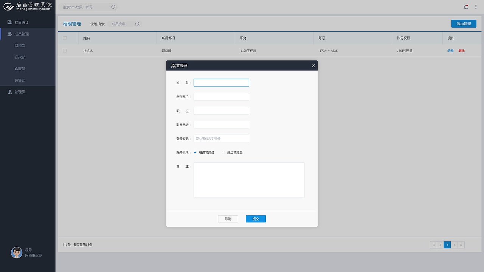Viewport: 484px width, 272px height.
Task: Click 取消 in the dialog
Action: 228,219
